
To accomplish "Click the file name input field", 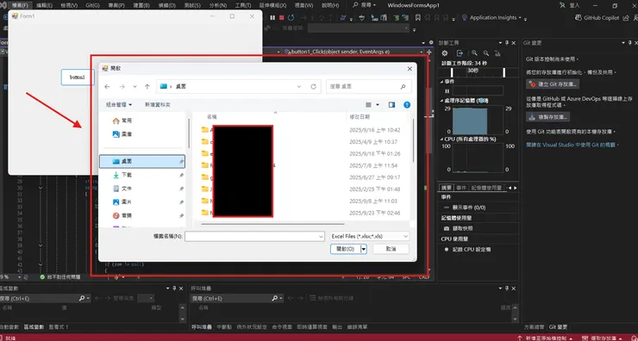I will click(254, 236).
